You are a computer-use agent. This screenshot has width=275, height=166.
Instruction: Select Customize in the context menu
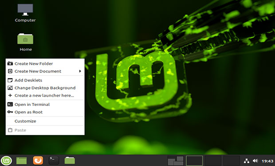(45, 121)
